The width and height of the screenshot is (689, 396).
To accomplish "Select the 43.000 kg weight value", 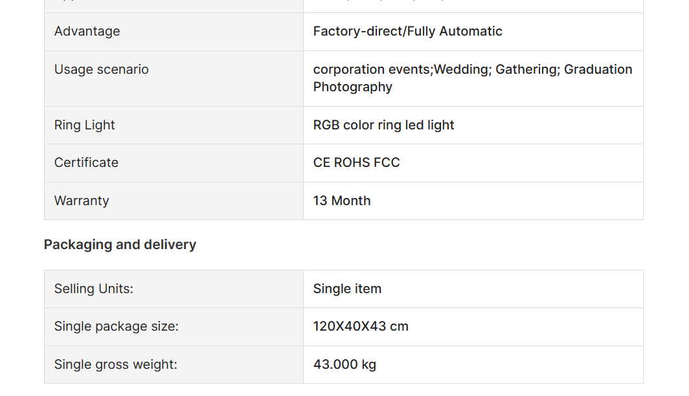I will click(x=345, y=364).
